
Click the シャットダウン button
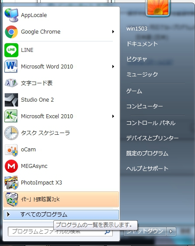tap(145, 232)
